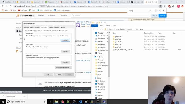
Task: Open the View ribbon tab
Action: pyautogui.click(x=114, y=26)
